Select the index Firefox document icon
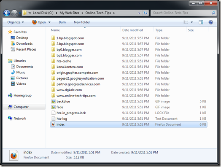This screenshot has width=221, height=167. pyautogui.click(x=53, y=124)
